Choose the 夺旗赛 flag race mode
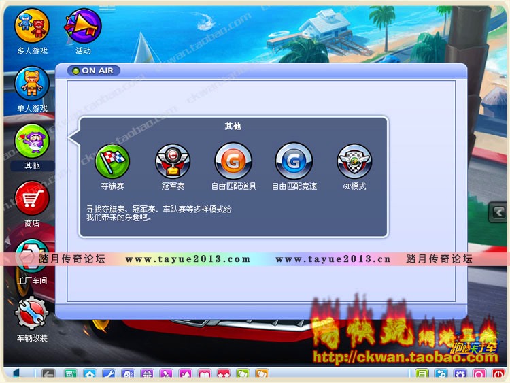 [112, 161]
